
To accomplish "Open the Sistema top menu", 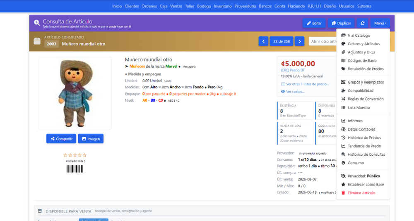I will (364, 6).
